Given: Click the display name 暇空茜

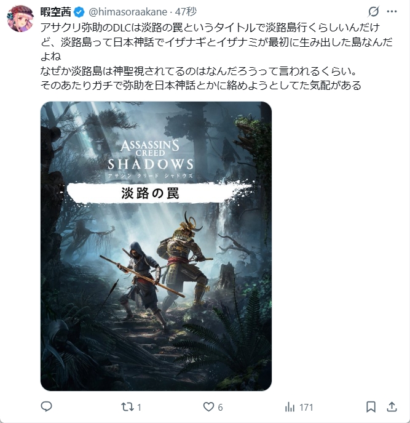Looking at the screenshot, I should pyautogui.click(x=56, y=12).
